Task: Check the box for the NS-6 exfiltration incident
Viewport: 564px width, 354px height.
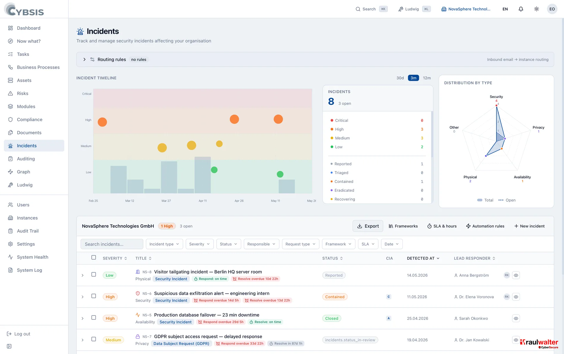Action: pos(94,296)
